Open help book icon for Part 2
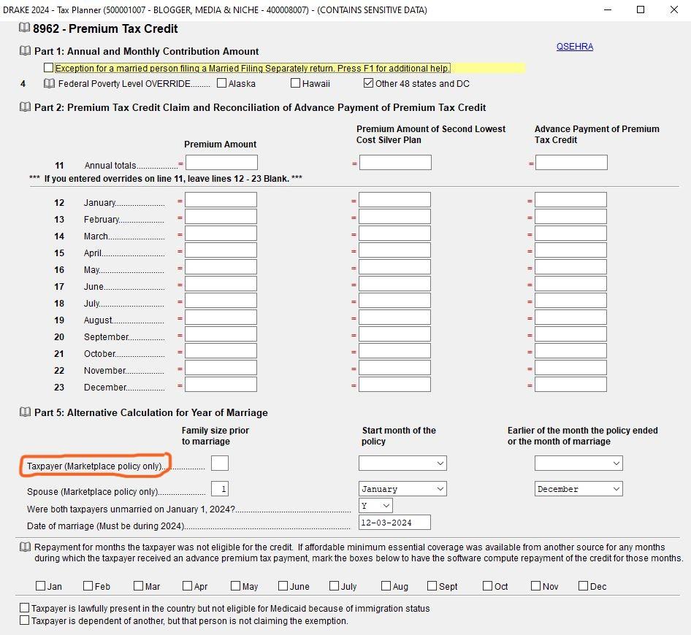 [25, 107]
